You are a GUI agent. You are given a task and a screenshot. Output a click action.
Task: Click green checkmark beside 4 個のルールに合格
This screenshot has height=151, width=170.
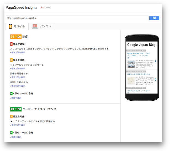(11, 132)
